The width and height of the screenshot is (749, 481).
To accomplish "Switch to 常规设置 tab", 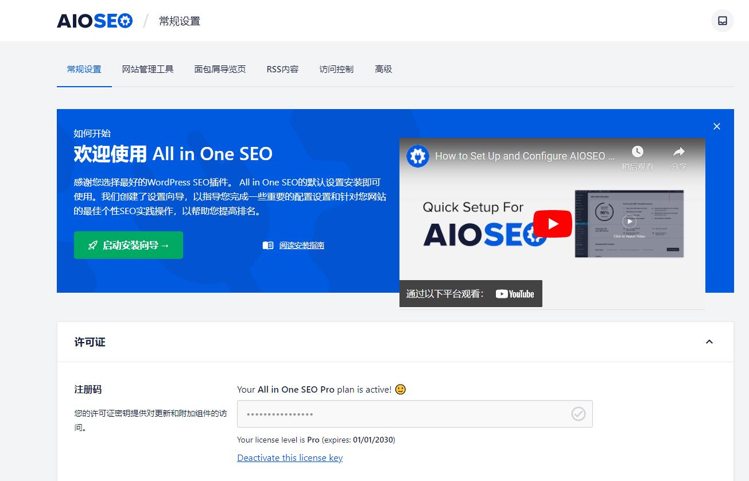I will 84,69.
